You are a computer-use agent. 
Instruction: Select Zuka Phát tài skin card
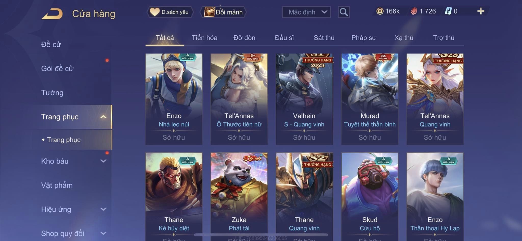[239, 197]
